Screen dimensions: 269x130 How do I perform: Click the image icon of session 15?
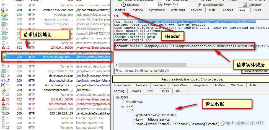(3, 71)
